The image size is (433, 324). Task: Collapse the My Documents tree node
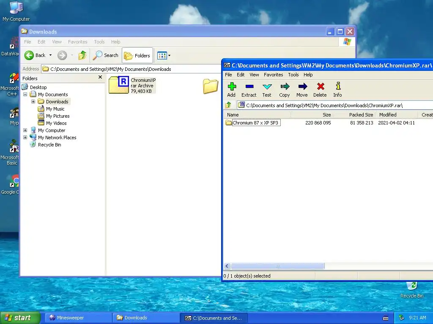click(25, 94)
